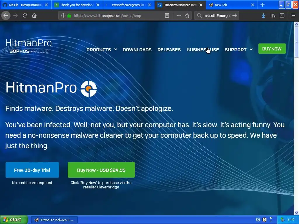The height and width of the screenshot is (224, 299).
Task: Click the No credit card required text
Action: (x=32, y=183)
